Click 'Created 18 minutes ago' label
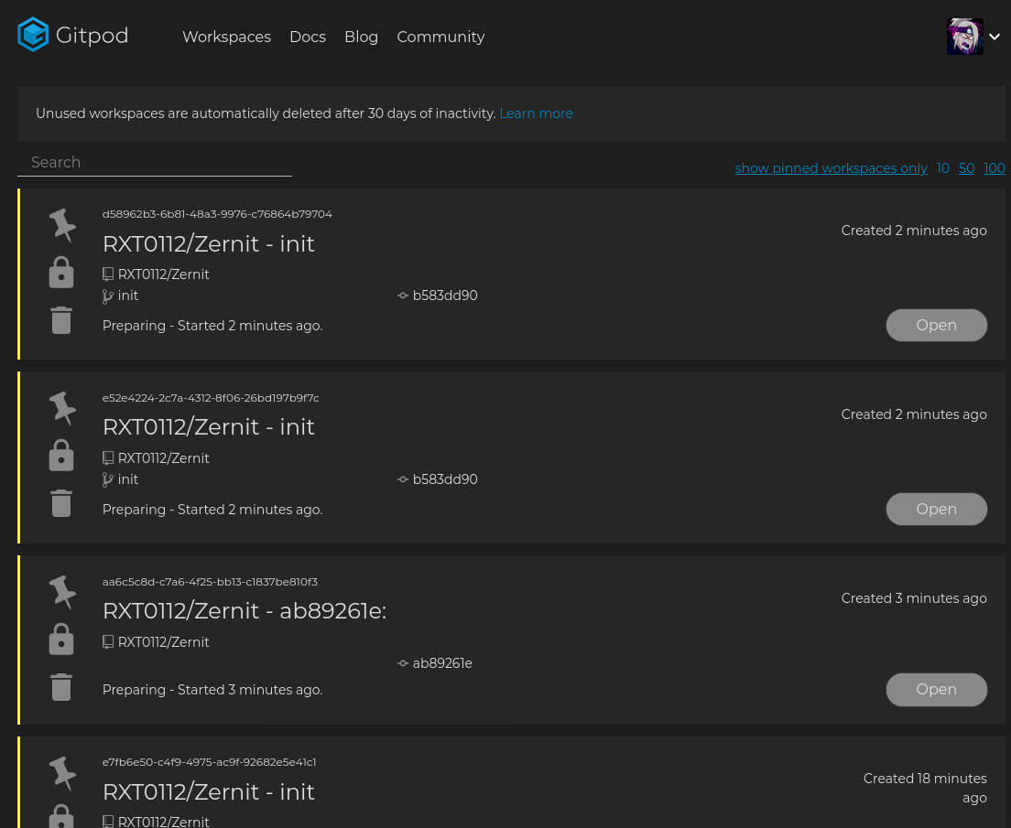Viewport: 1011px width, 828px height. coord(925,788)
